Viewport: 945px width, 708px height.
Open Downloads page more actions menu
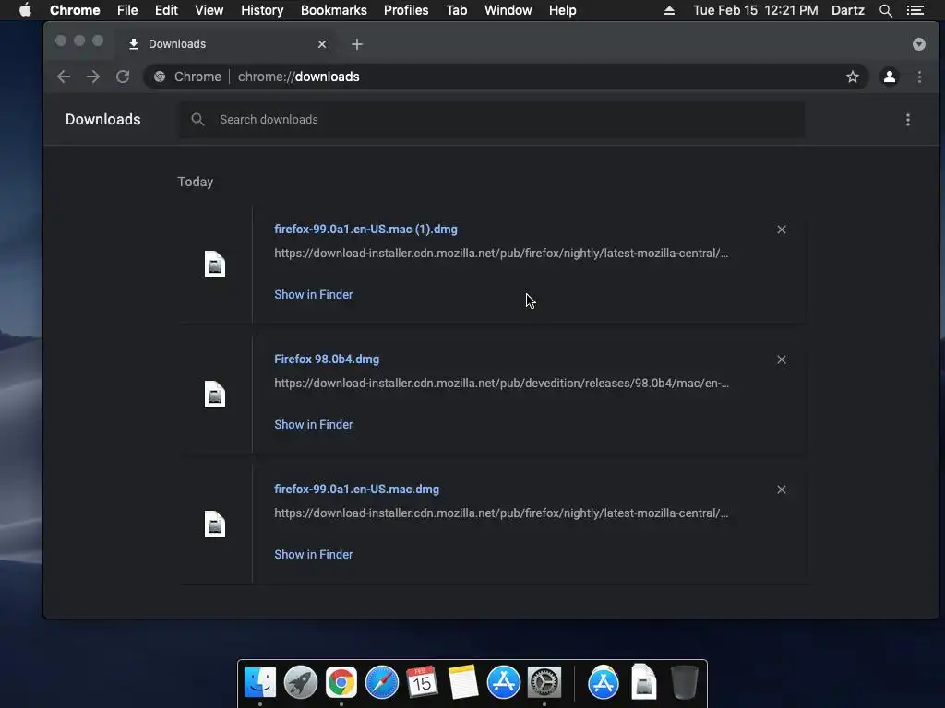tap(908, 120)
